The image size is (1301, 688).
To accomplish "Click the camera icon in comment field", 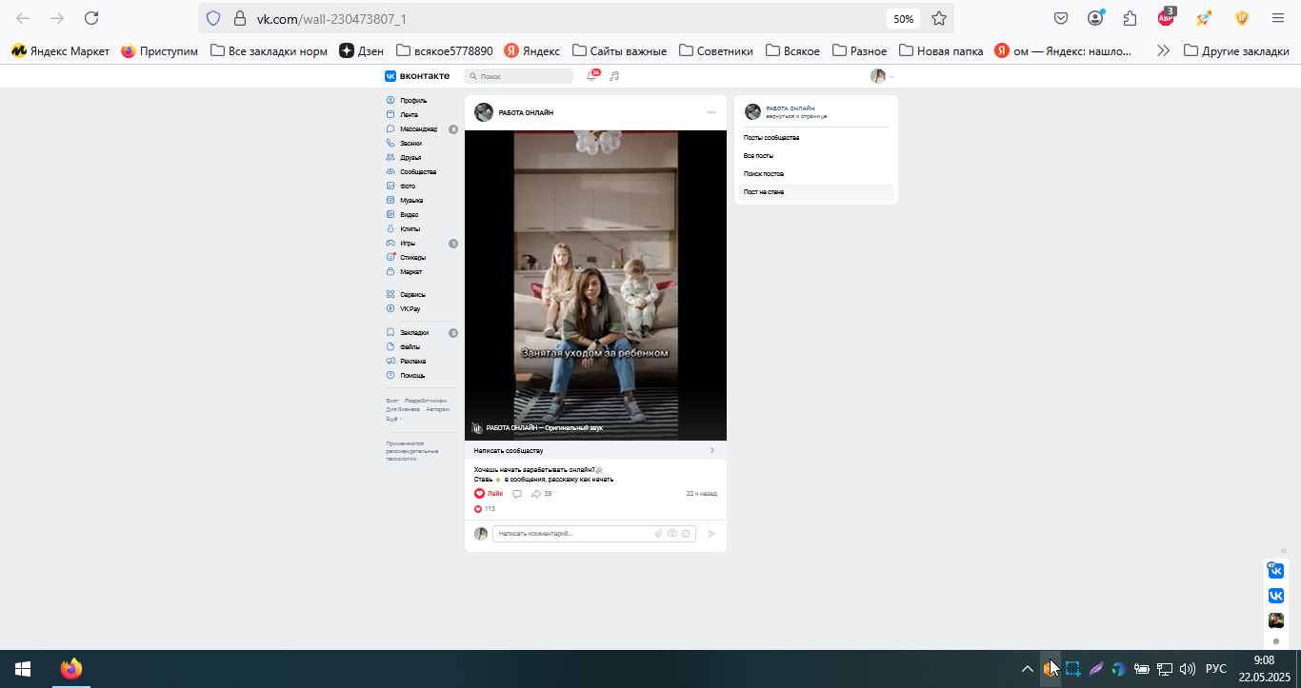I will point(672,534).
